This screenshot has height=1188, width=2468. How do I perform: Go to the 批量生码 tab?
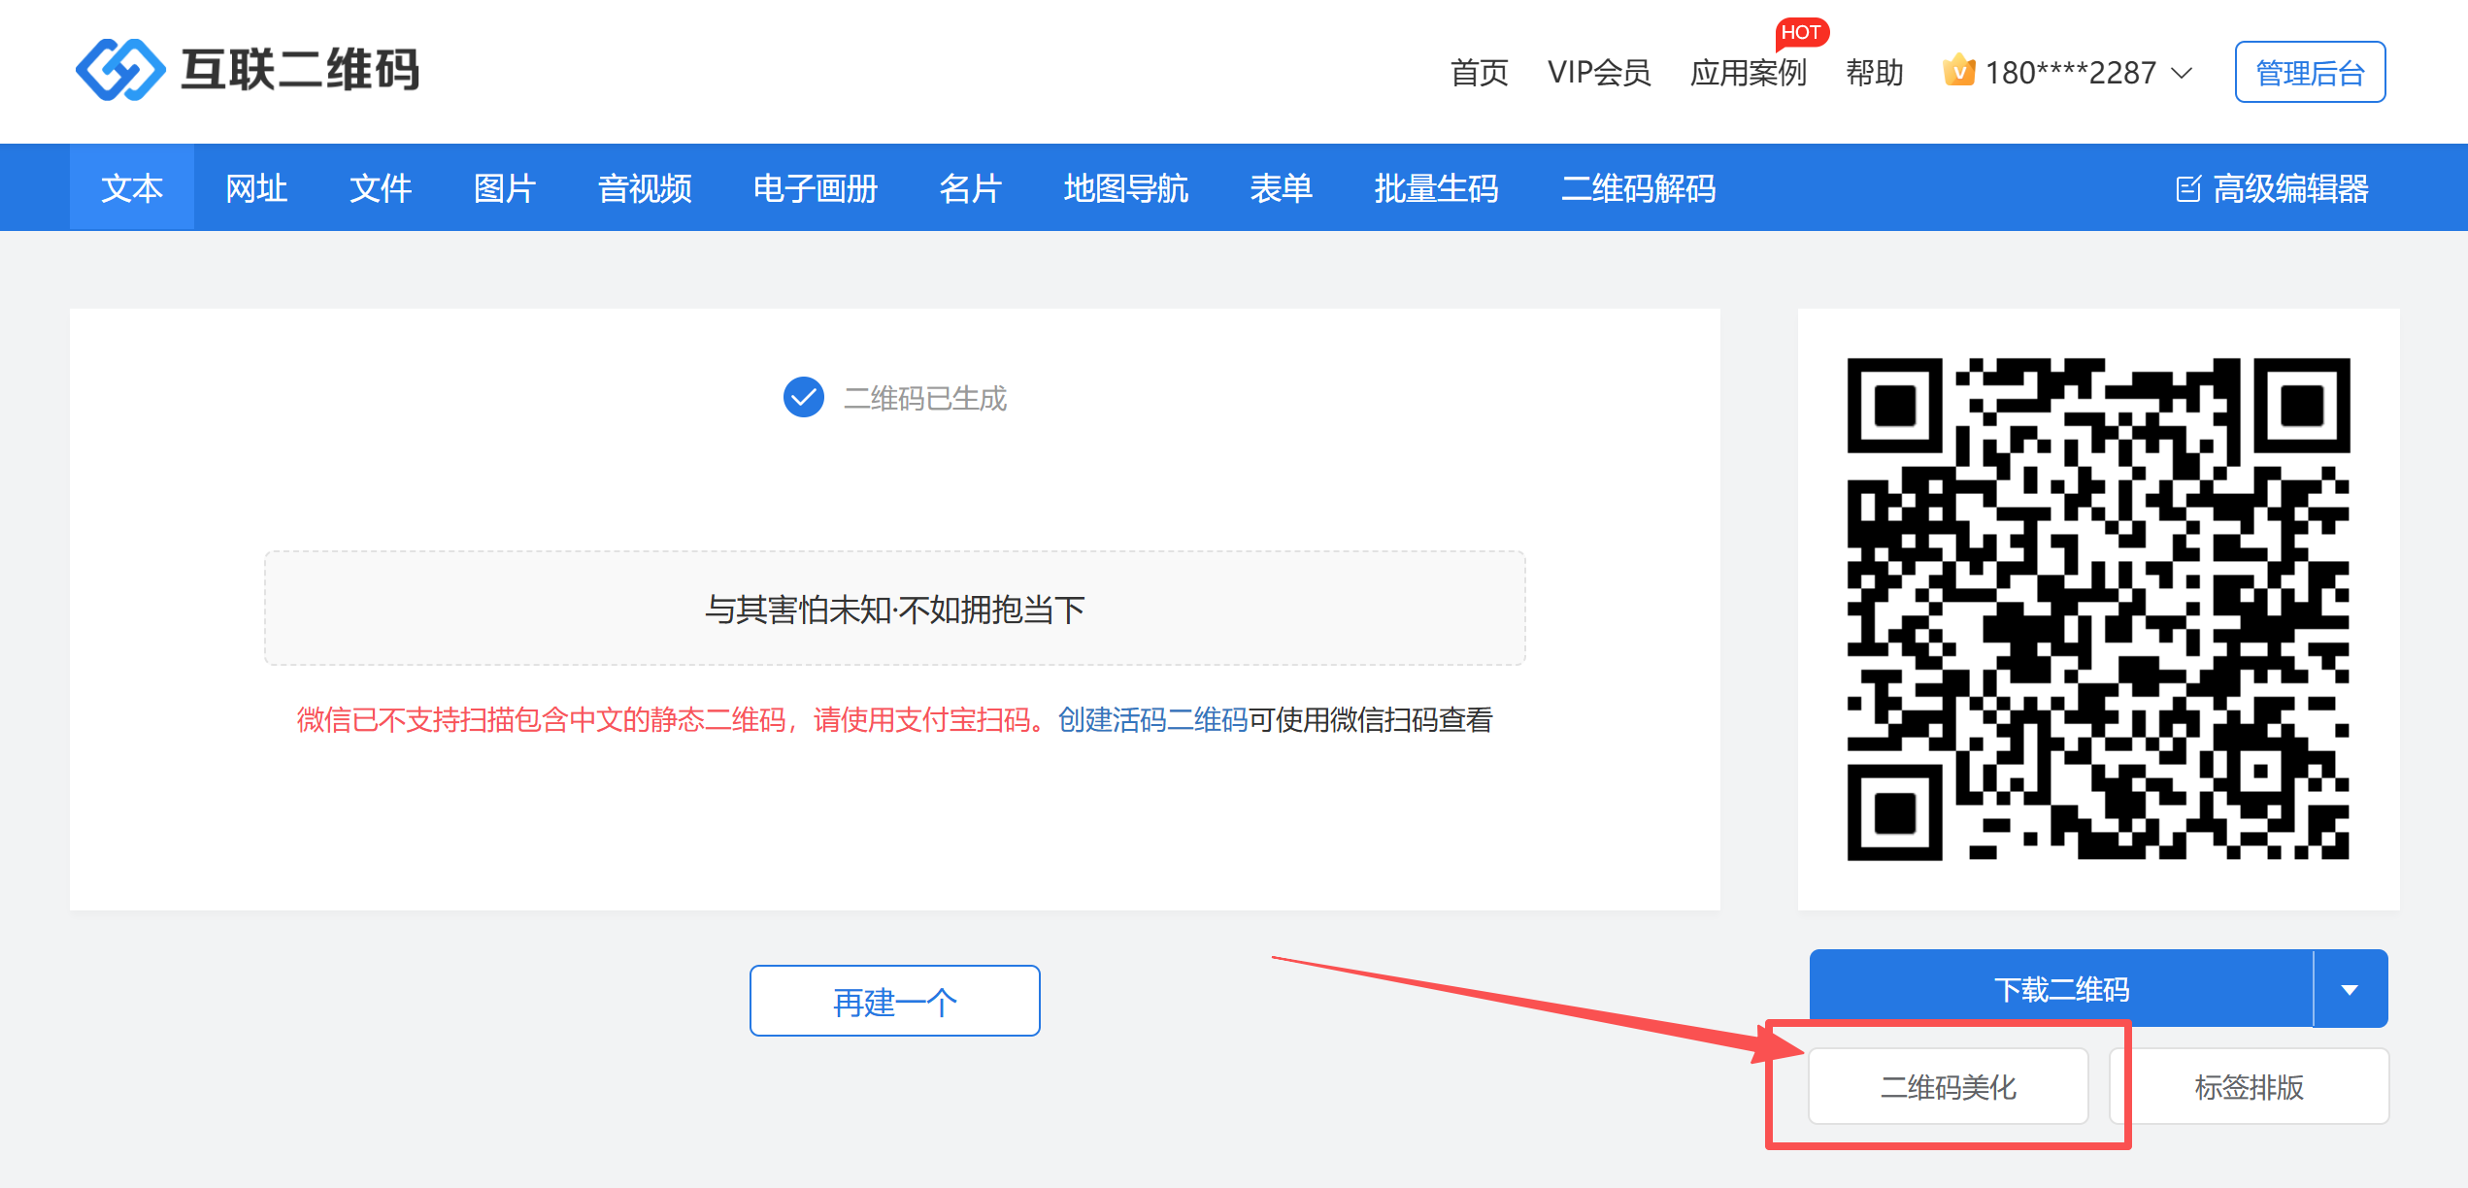tap(1436, 188)
